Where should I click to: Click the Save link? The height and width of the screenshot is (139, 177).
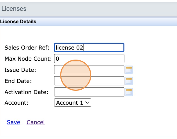pos(13,122)
